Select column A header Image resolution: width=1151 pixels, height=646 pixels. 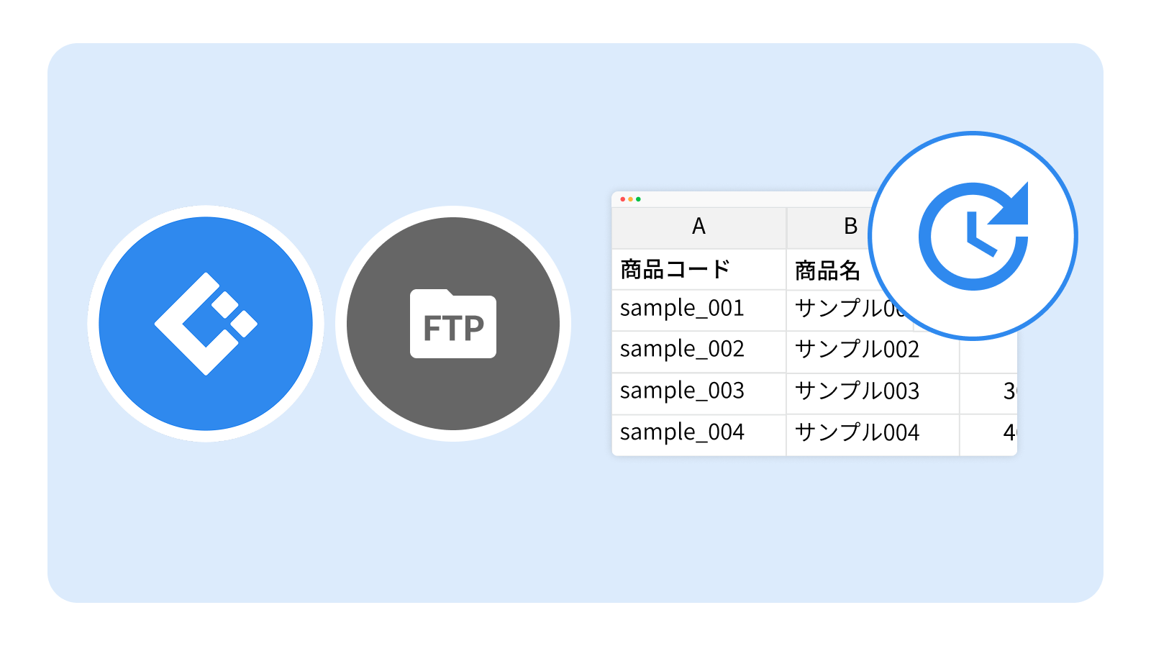[x=699, y=227]
